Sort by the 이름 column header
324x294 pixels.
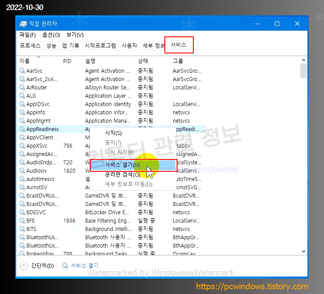[39, 61]
